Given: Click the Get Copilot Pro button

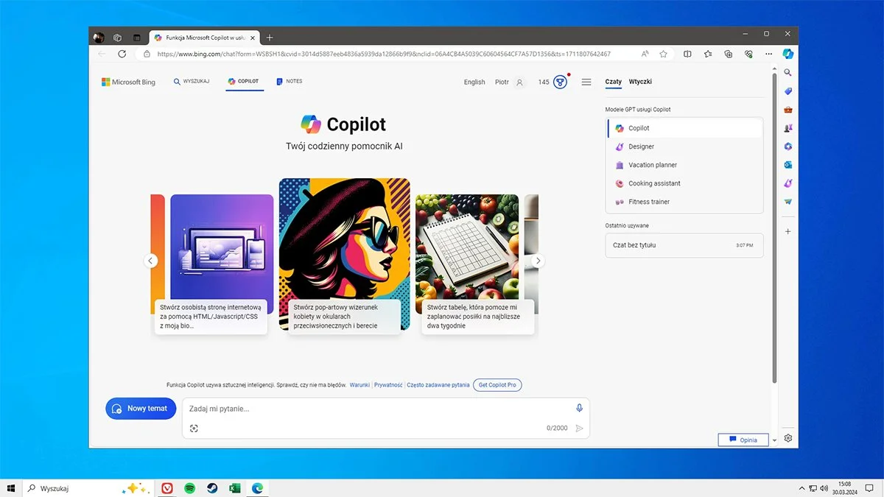Looking at the screenshot, I should (x=497, y=384).
